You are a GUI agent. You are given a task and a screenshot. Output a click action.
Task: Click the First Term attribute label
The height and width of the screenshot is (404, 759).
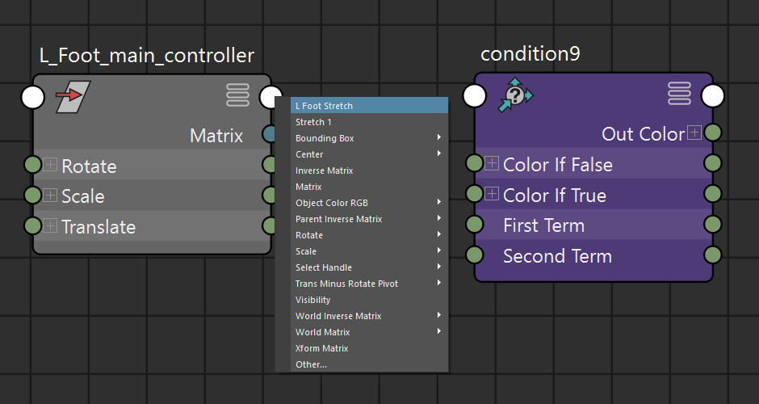point(543,225)
